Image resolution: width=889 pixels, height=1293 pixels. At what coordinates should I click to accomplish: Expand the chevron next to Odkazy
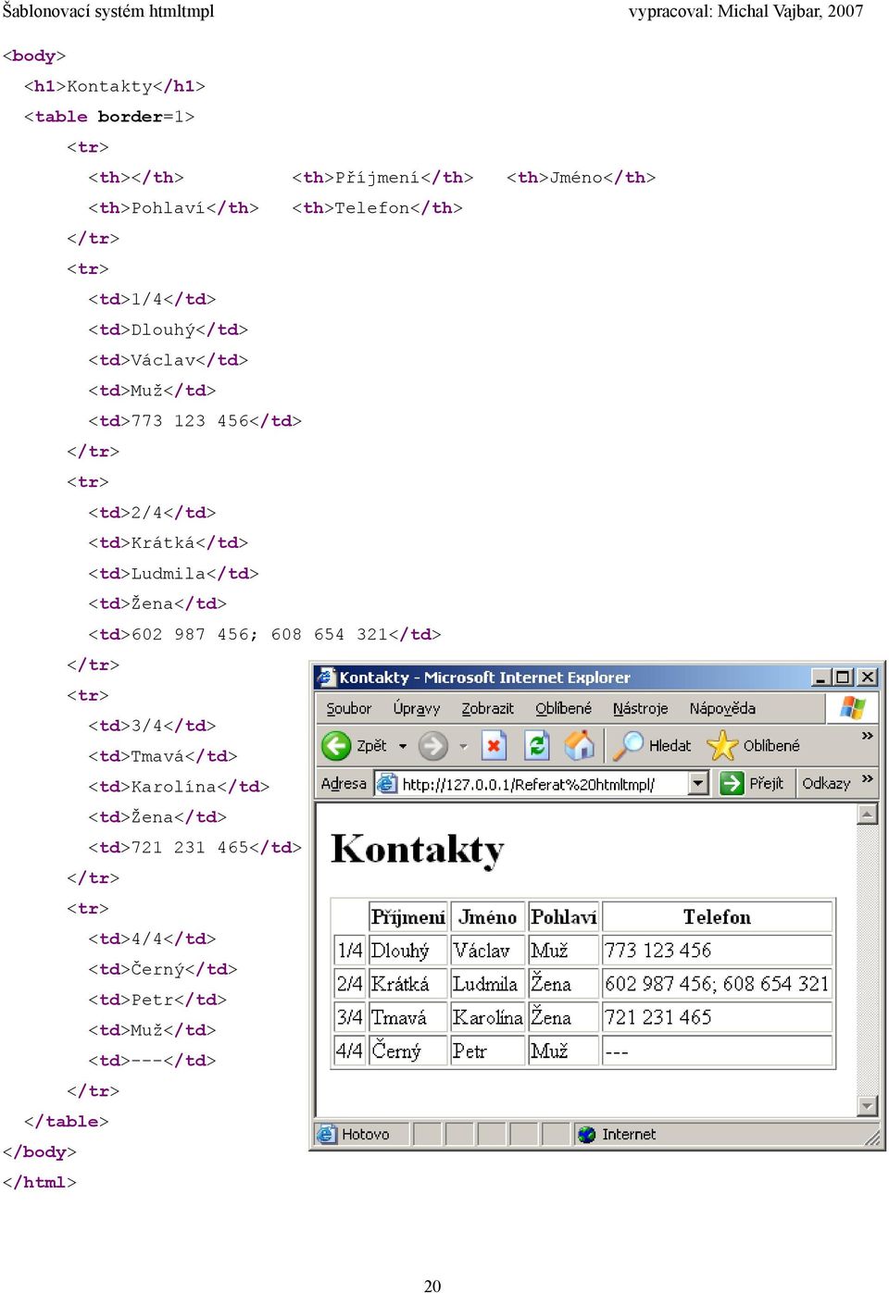point(868,778)
